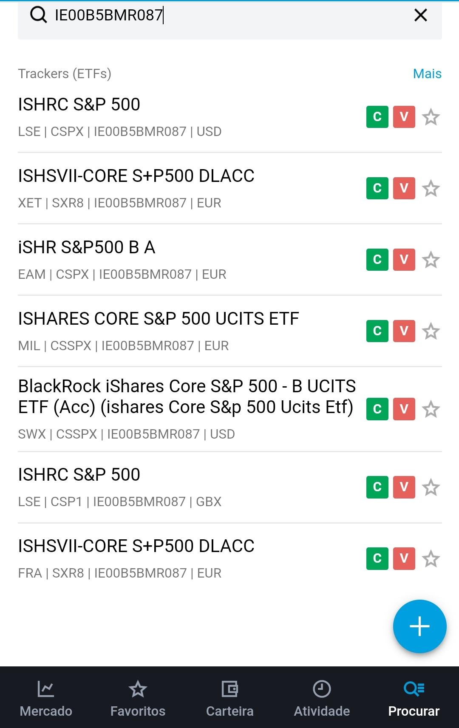This screenshot has width=459, height=728.
Task: Tap green C button for MIL CSSPX listing
Action: pos(377,331)
